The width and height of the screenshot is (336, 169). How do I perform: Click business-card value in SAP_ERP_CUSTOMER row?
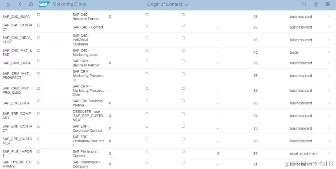click(x=301, y=141)
